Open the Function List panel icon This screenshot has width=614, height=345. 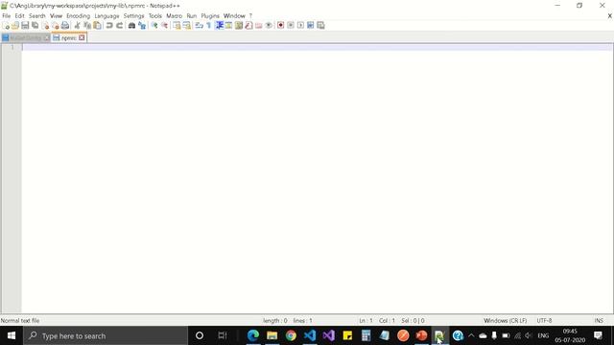[x=248, y=26]
